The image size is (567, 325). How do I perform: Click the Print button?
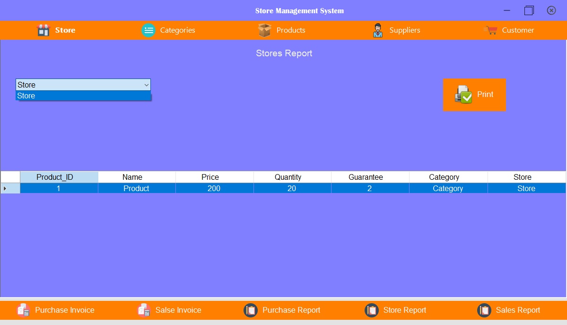[x=474, y=94]
